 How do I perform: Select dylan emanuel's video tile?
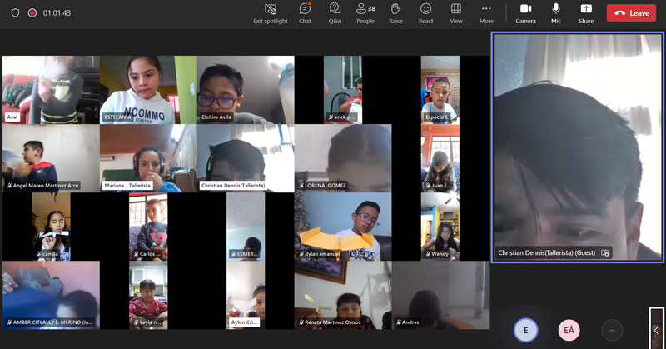[x=343, y=227]
